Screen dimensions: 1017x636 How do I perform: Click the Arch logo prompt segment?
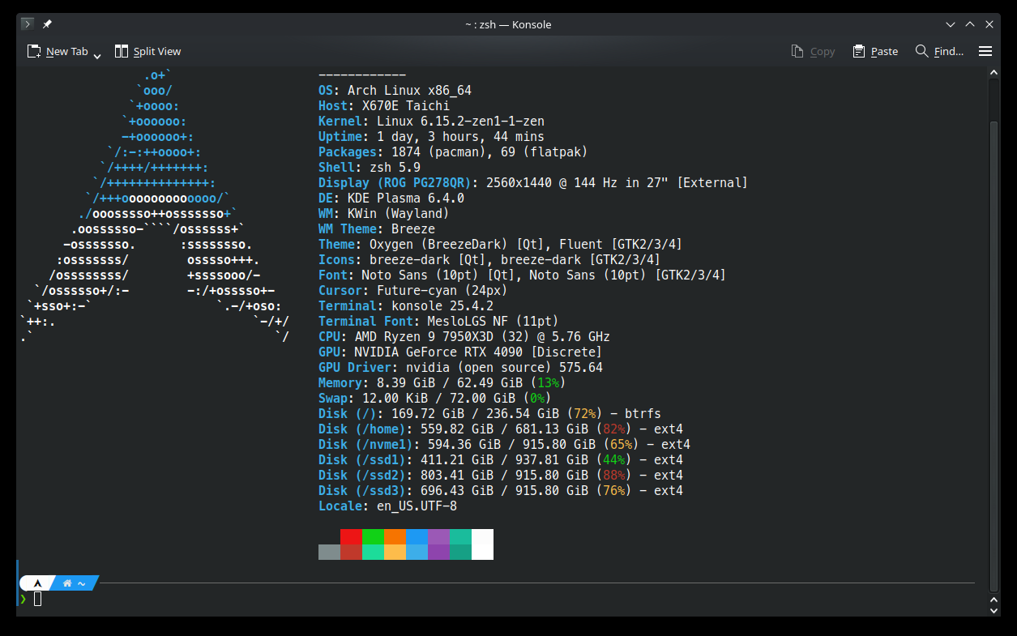click(37, 583)
